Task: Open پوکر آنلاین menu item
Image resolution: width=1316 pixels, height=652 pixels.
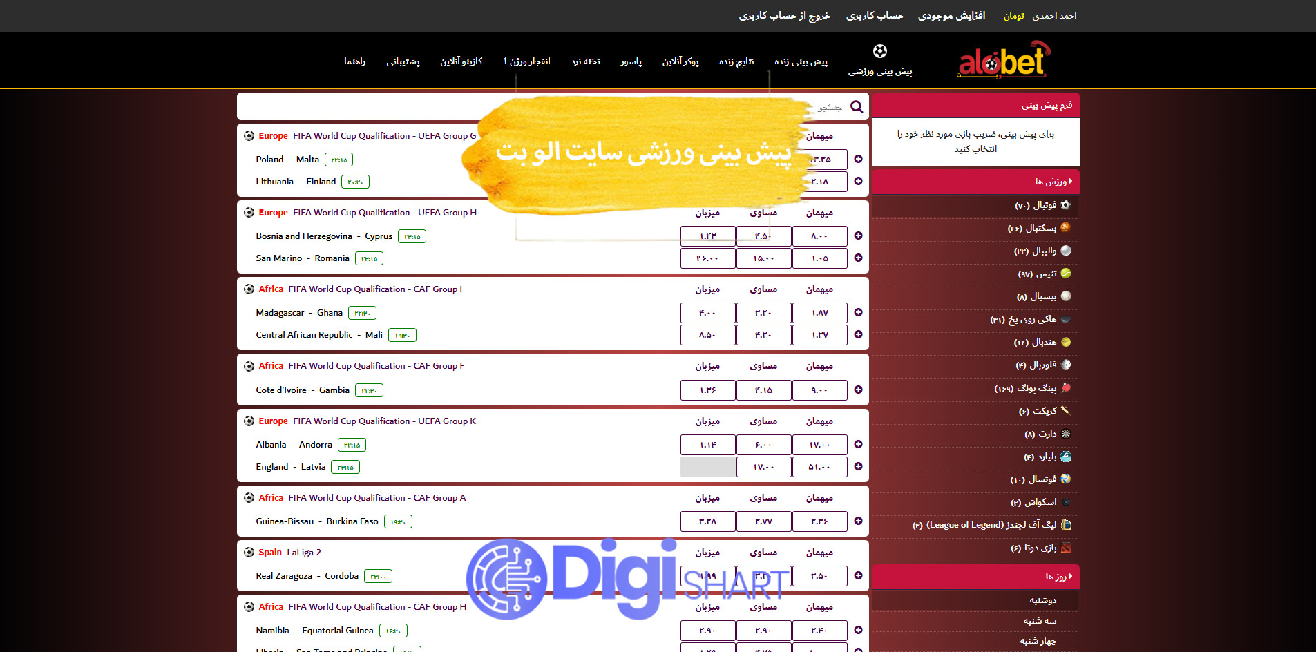Action: coord(680,61)
